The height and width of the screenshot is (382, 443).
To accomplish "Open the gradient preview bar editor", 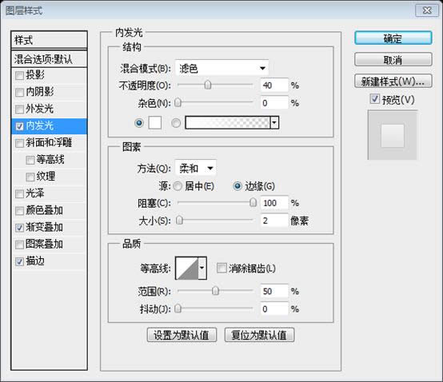I will point(228,123).
